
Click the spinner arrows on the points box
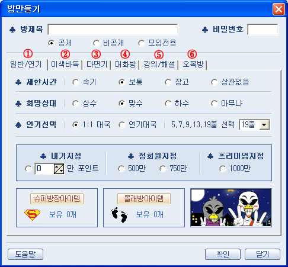pyautogui.click(x=59, y=169)
